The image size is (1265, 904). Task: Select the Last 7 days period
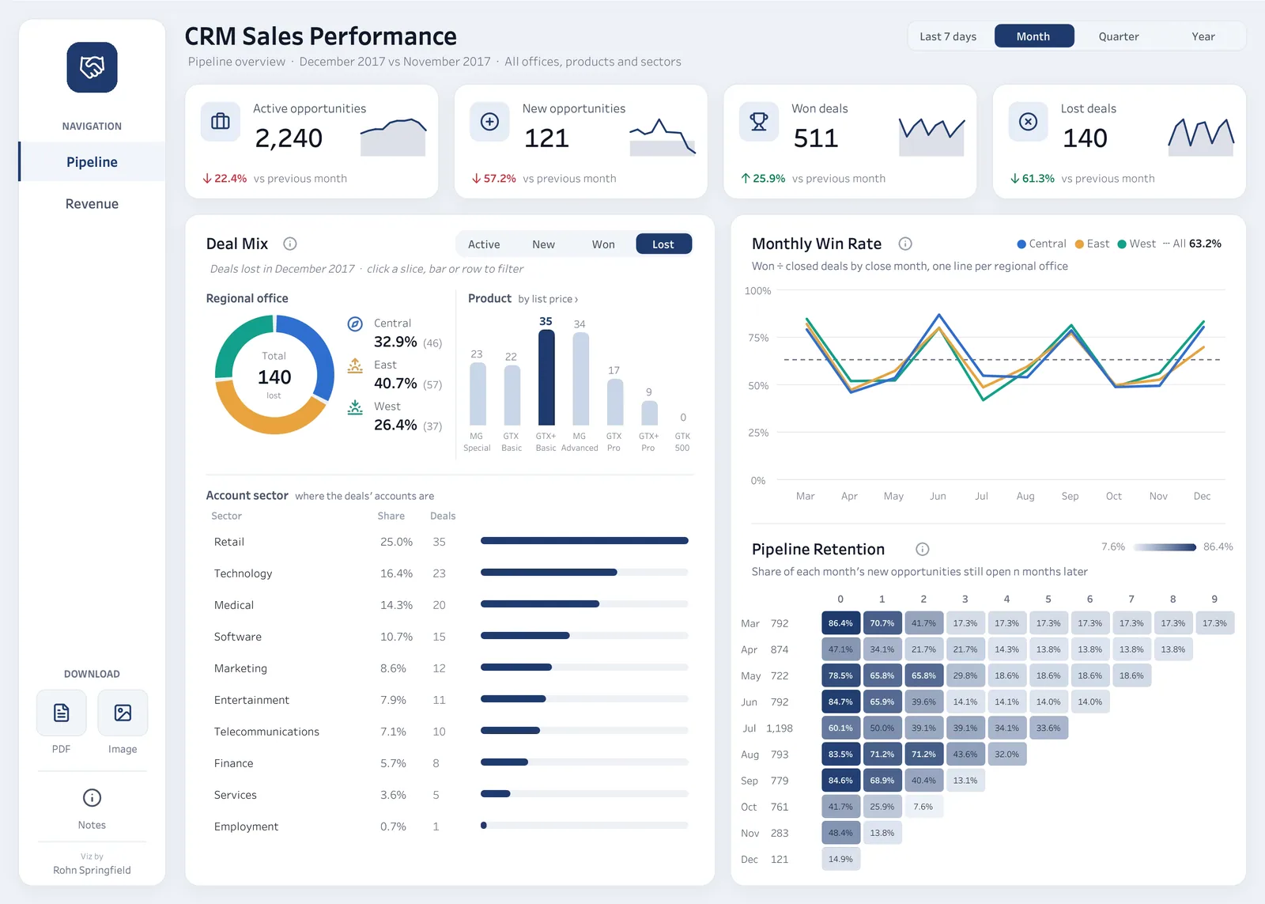coord(948,36)
